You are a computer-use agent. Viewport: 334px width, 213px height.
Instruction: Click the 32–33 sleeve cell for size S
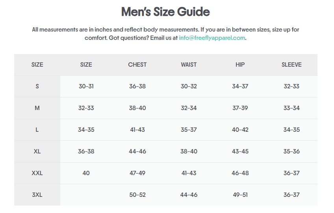291,86
